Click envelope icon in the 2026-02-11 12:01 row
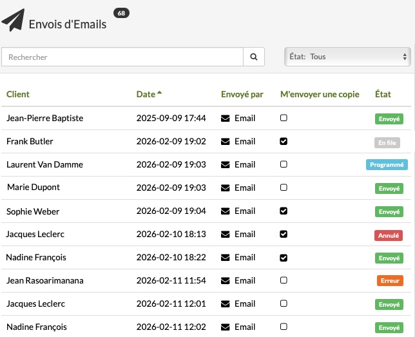The height and width of the screenshot is (337, 415). pyautogui.click(x=226, y=304)
